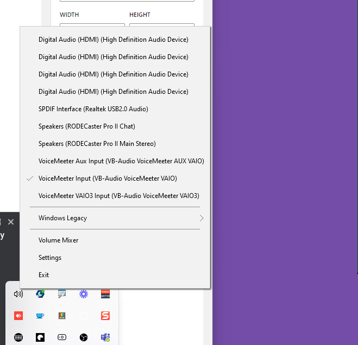Click the faint overlapping-squares tray icon

[84, 316]
